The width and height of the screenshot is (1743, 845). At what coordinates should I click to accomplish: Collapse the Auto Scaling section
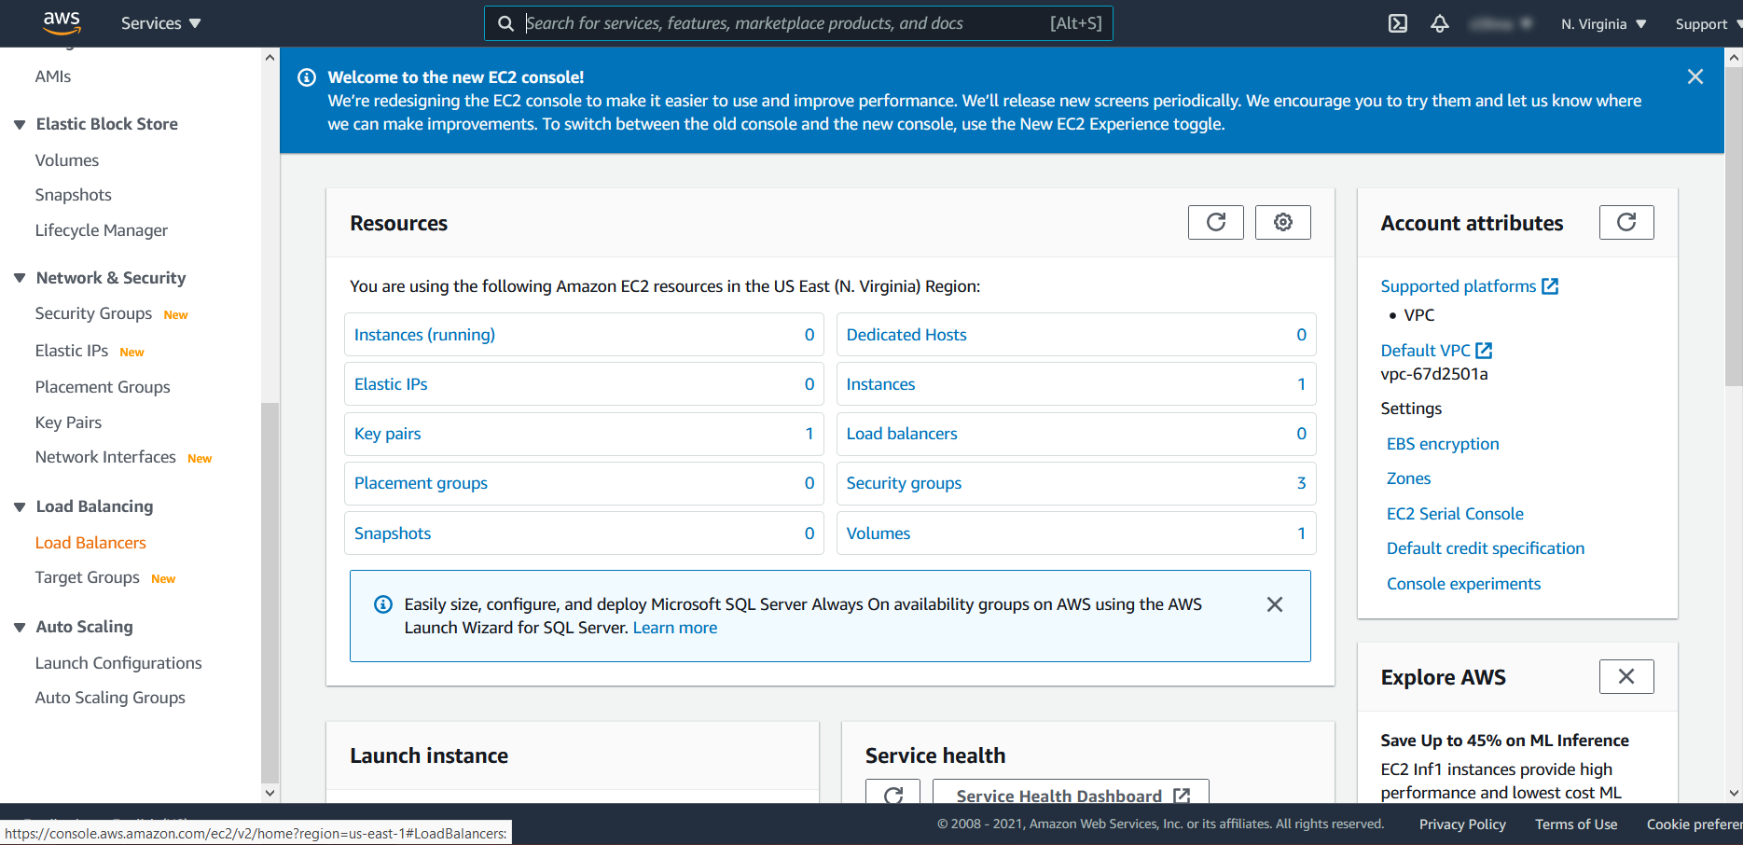click(20, 627)
